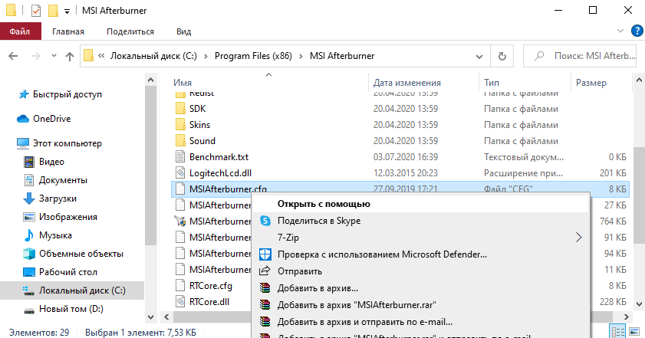Select LogitechLcd.dll file icon

click(180, 172)
